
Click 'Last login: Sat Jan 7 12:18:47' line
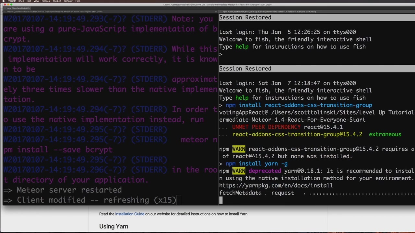click(x=287, y=83)
